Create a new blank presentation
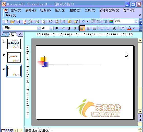Viewport: 143px width, 132px height. tap(7, 22)
